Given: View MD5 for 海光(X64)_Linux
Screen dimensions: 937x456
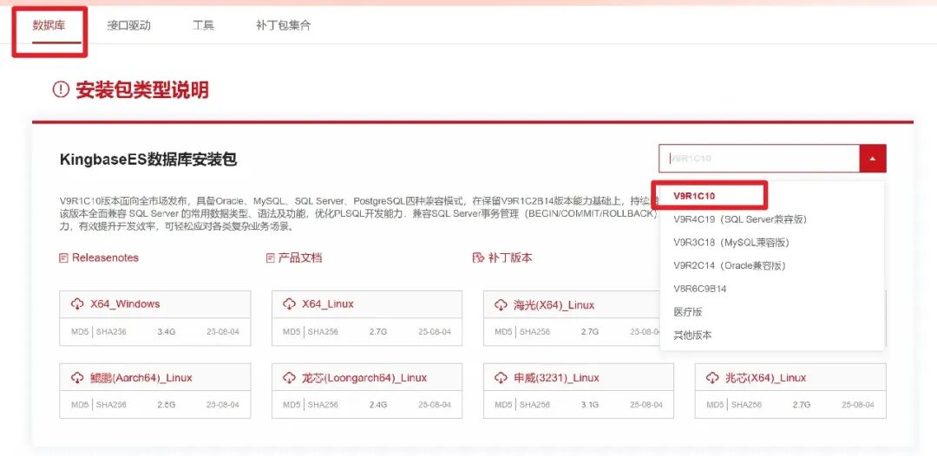Looking at the screenshot, I should coord(503,332).
